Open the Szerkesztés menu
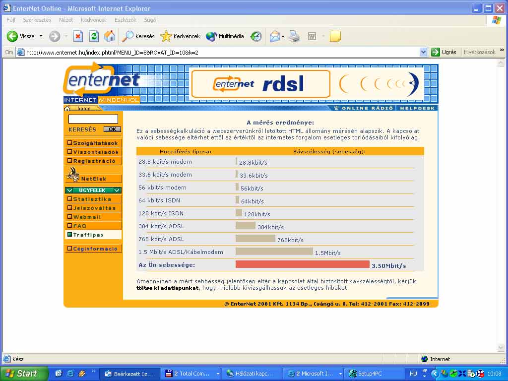 coord(37,20)
